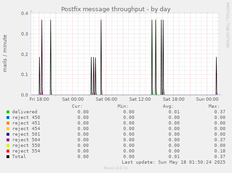Screen dimensions: 232x173
Task: Select the 'reject 550' legend label
Action: tap(26, 145)
